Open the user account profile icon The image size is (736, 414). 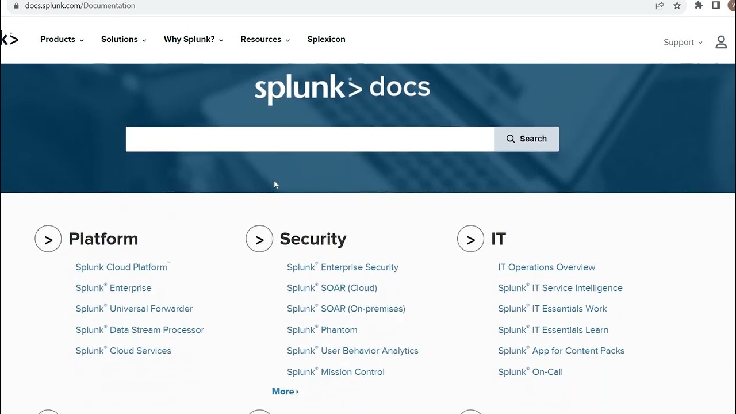point(721,42)
